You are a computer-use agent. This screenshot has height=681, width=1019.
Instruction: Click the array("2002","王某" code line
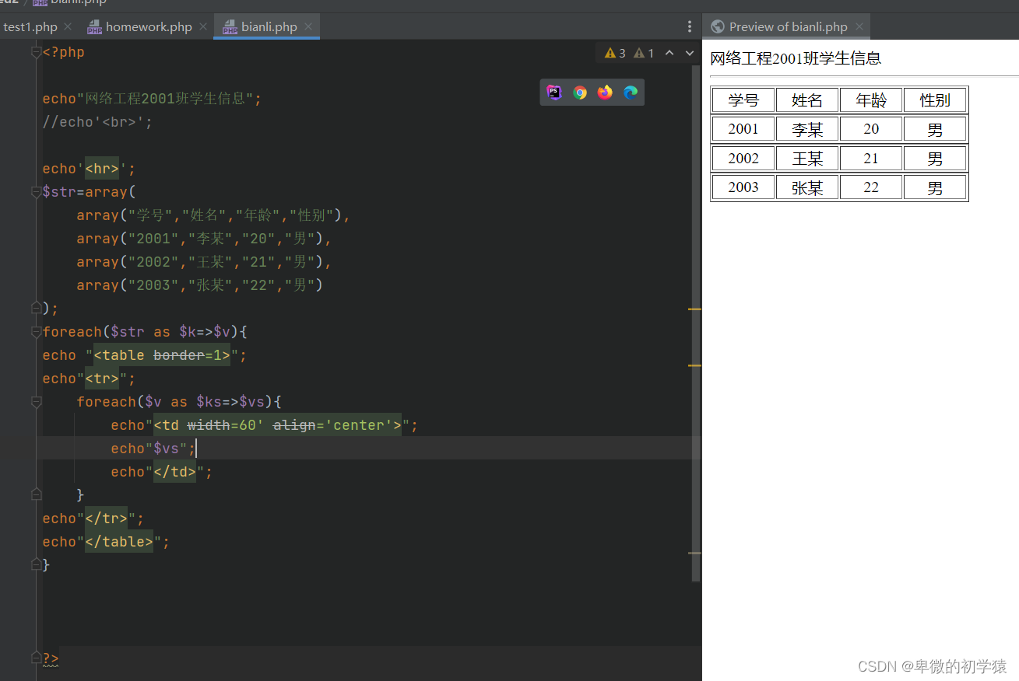click(x=204, y=262)
